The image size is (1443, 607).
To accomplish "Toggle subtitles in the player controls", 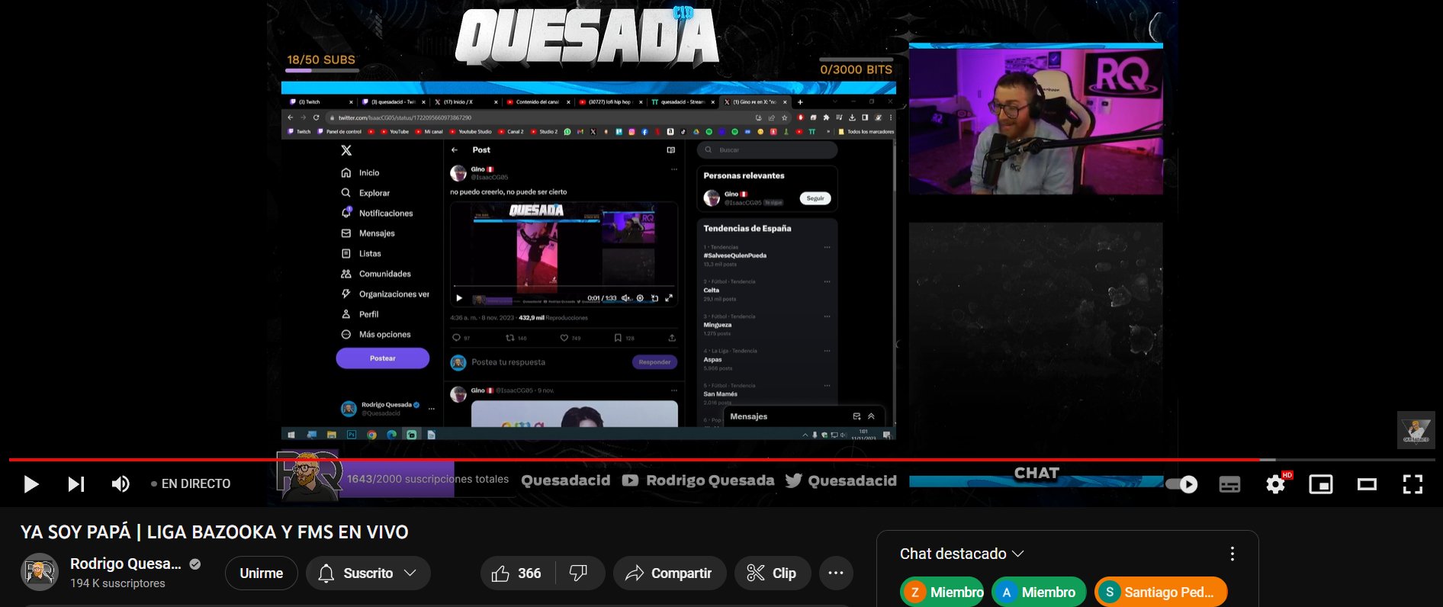I will pyautogui.click(x=1229, y=484).
